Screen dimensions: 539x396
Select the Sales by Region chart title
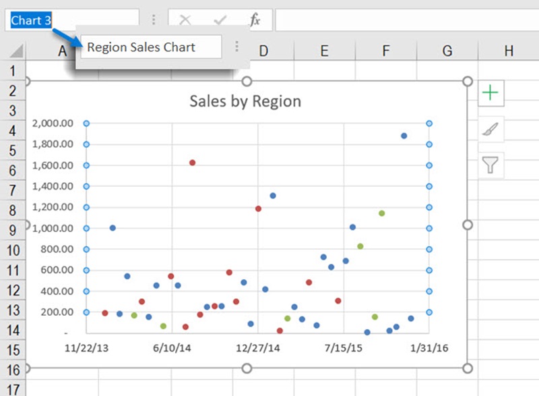click(245, 101)
